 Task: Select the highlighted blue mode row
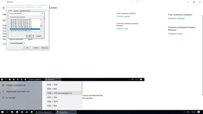coord(25,29)
